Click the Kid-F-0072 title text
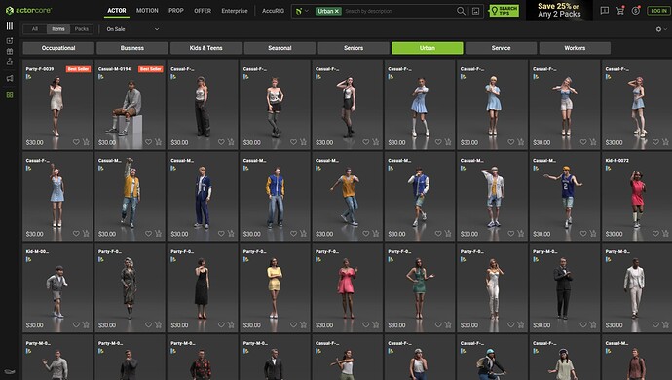This screenshot has width=672, height=380. 616,161
